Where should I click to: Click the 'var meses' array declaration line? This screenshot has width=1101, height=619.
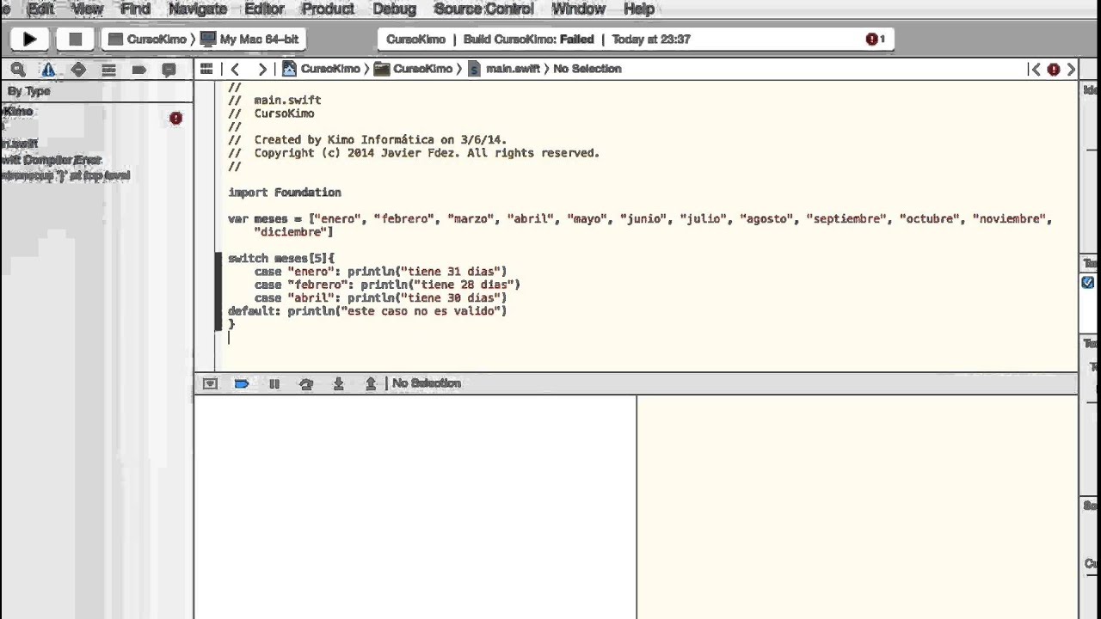(640, 225)
